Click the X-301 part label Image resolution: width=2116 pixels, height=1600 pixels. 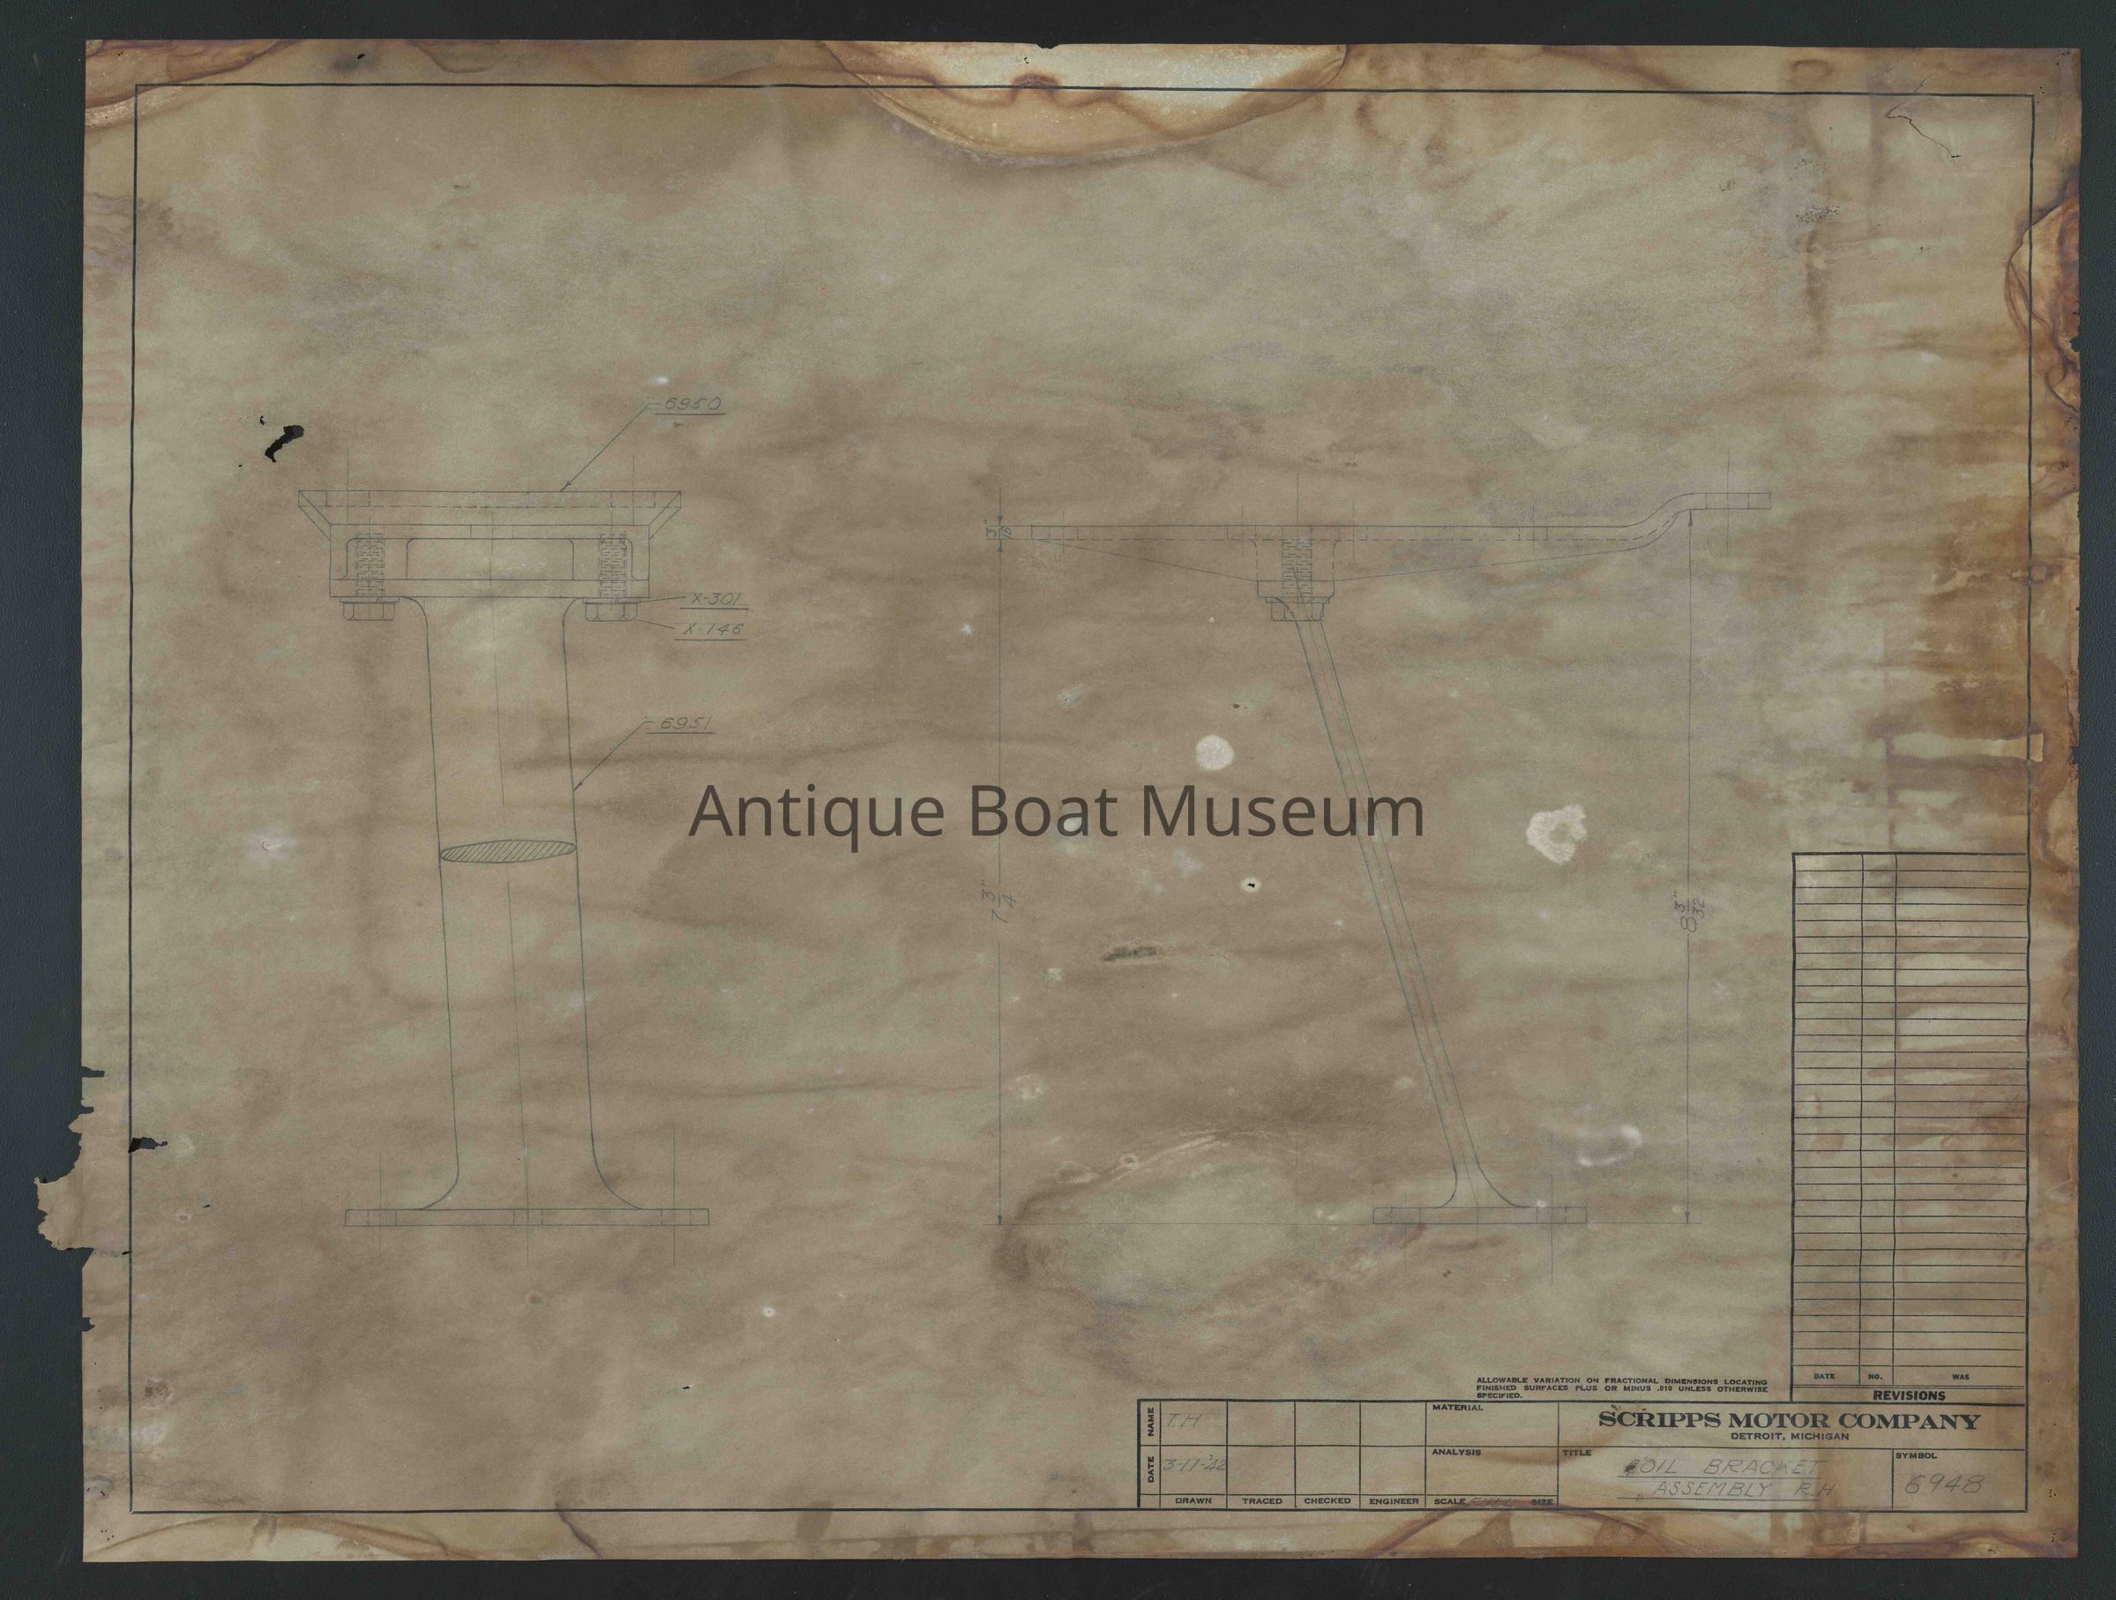tap(716, 600)
